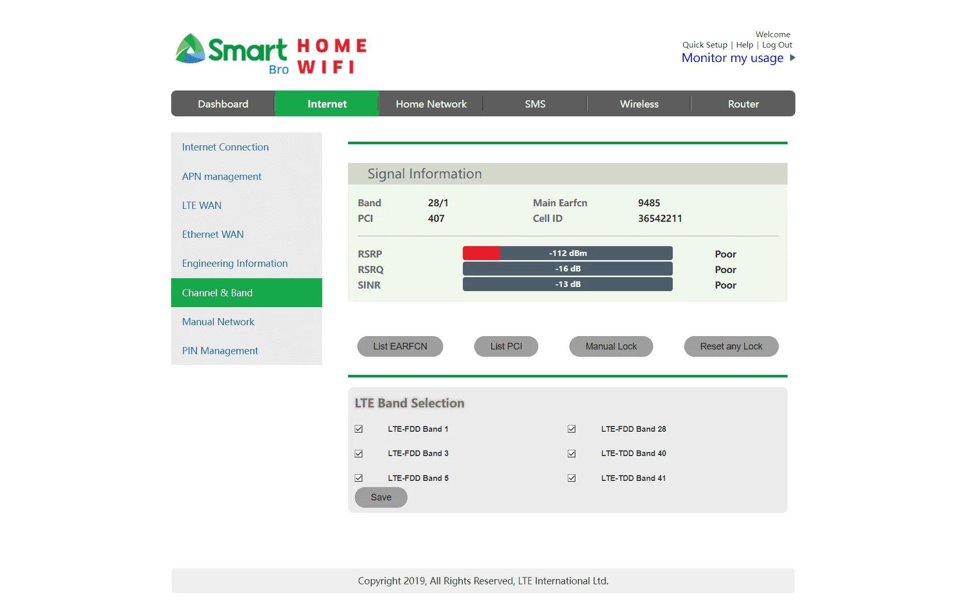This screenshot has height=606, width=966.
Task: Toggle the LTE-TDD Band 40 checkbox
Action: pos(572,453)
